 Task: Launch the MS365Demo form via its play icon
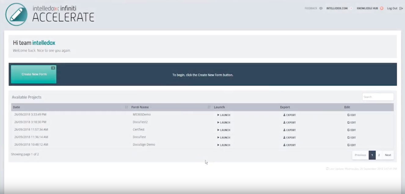[219, 115]
